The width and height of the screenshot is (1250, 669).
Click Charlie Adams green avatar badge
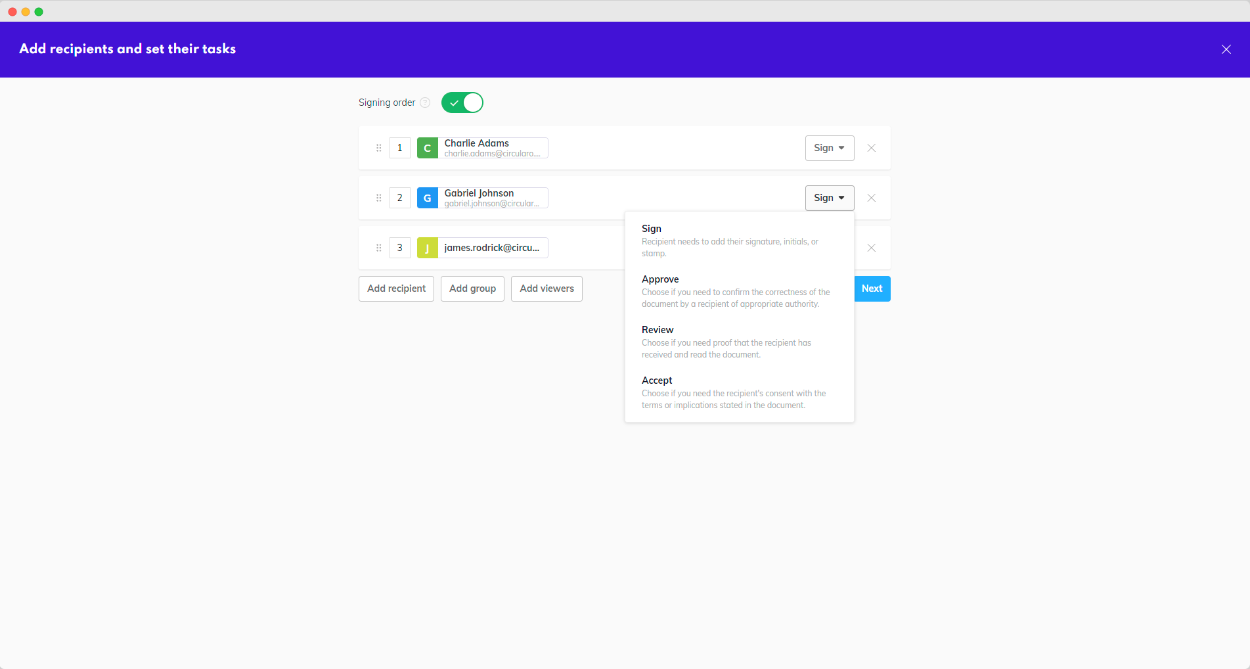coord(428,148)
